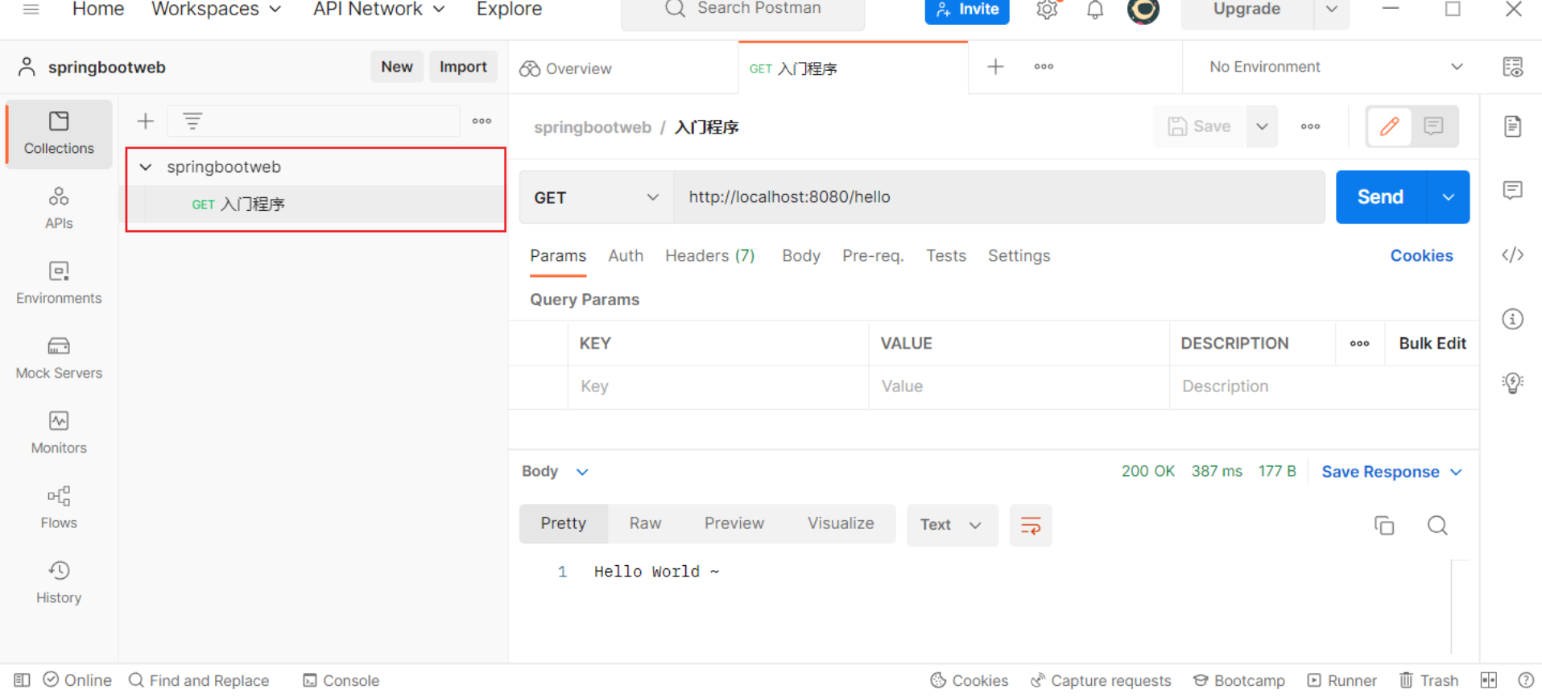
Task: Open the No Environment selector
Action: pos(1335,67)
